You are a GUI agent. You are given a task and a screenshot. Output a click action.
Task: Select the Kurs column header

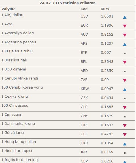[x=105, y=9]
